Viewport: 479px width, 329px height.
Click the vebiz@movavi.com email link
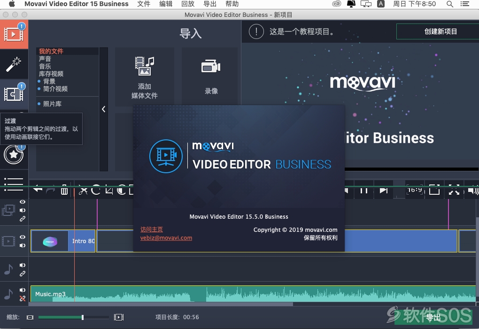click(166, 238)
